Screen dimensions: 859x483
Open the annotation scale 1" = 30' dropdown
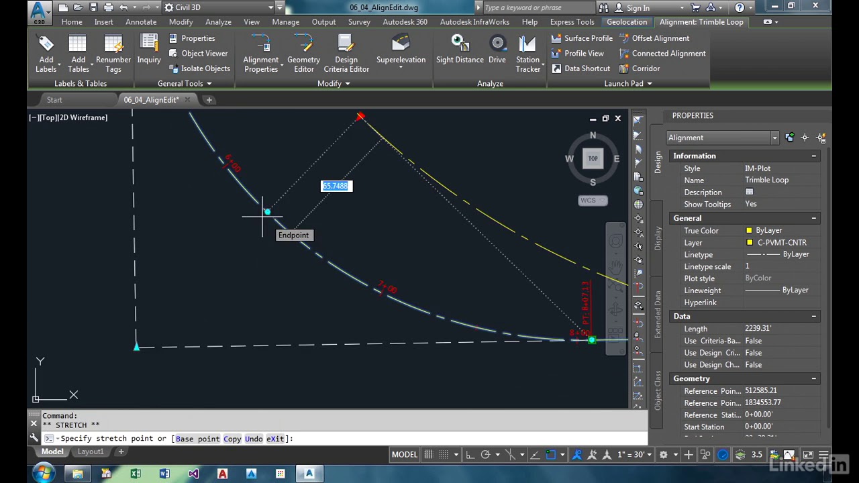click(x=634, y=455)
